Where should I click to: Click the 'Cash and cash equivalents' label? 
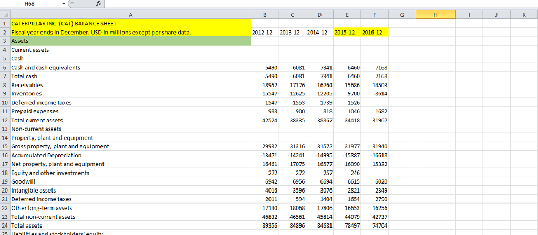click(x=46, y=68)
